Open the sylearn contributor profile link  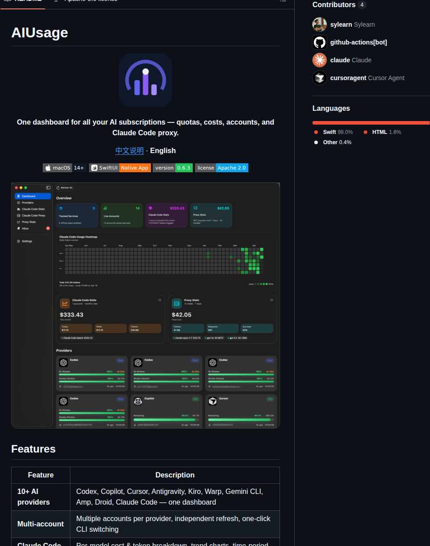[353, 24]
